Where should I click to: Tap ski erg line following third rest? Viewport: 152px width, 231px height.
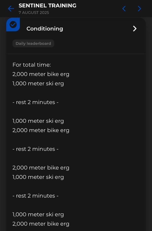pyautogui.click(x=38, y=214)
